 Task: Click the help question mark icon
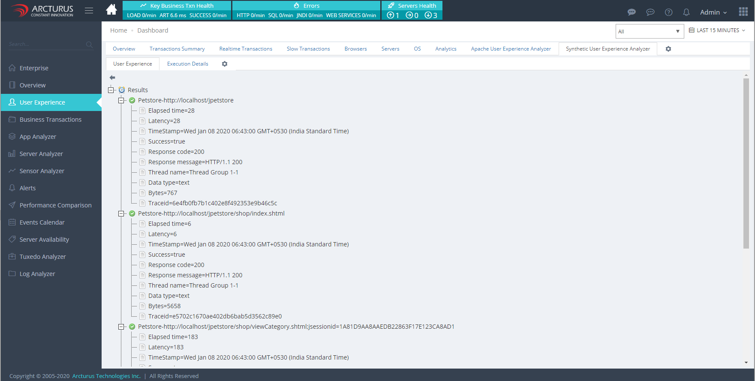[668, 12]
